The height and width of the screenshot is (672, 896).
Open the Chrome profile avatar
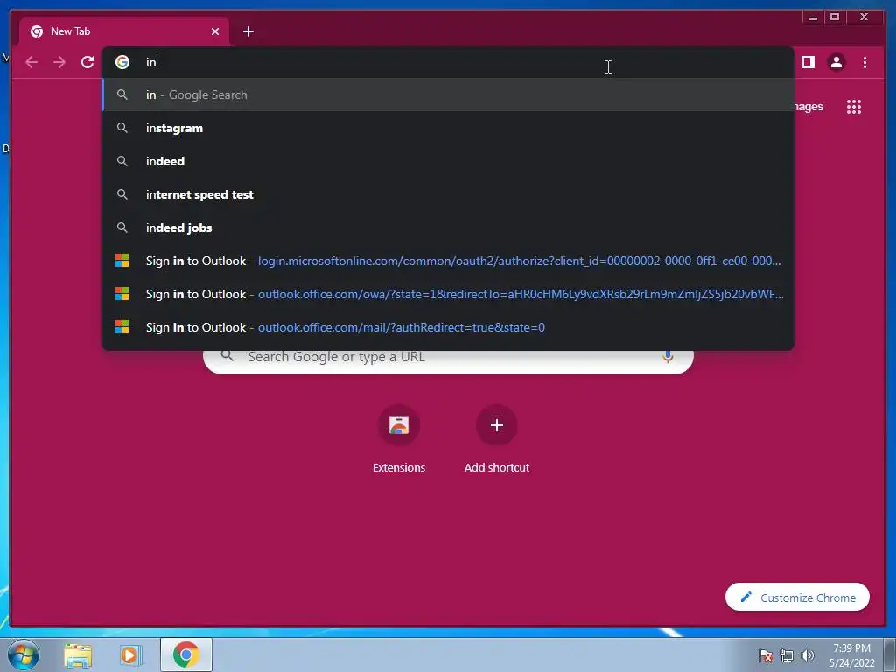pyautogui.click(x=836, y=62)
